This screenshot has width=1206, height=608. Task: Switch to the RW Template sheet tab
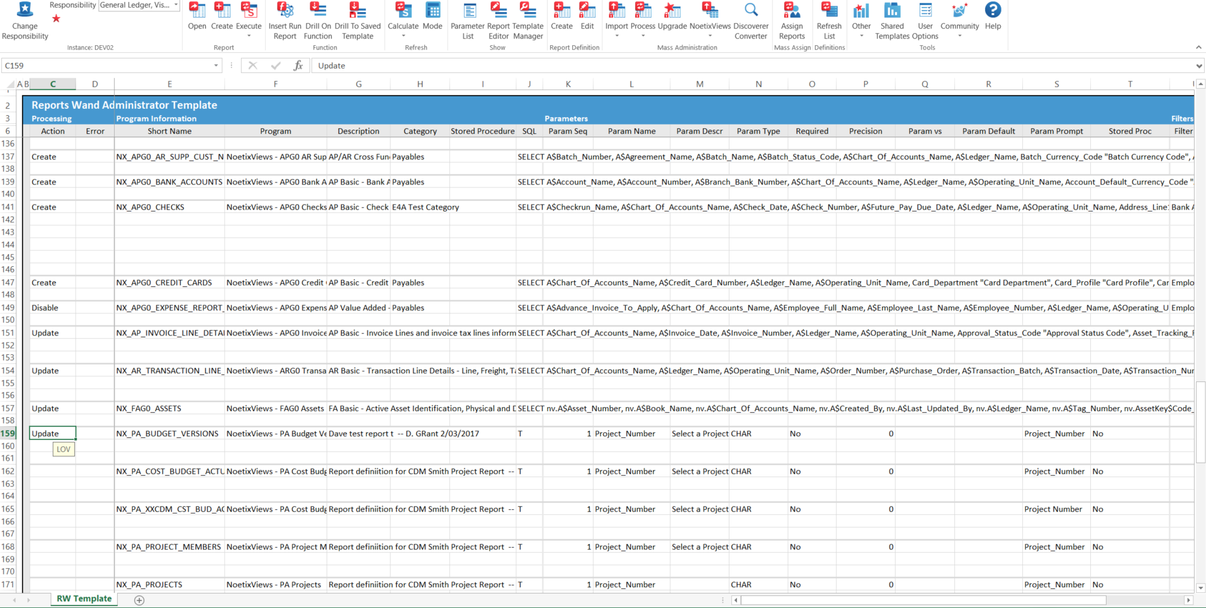pos(83,599)
